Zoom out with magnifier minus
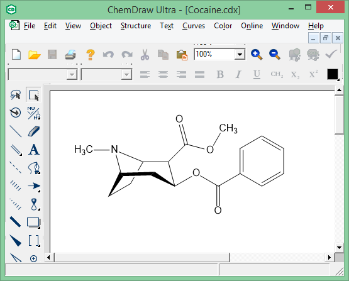Screen dimensions: 349x281 275,55
